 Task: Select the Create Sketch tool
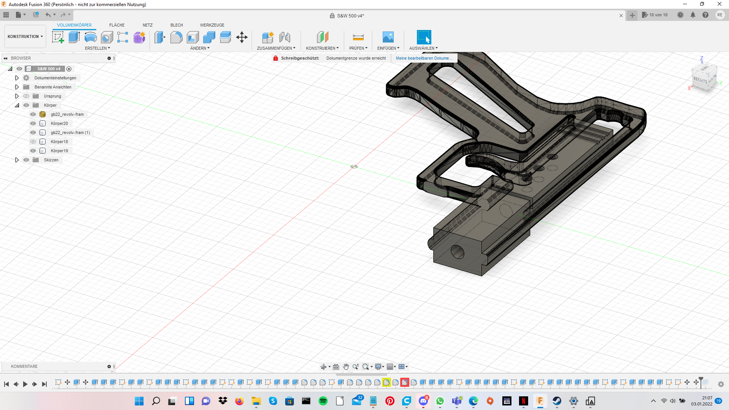point(58,37)
